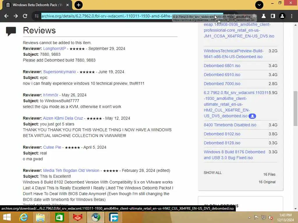Download the WindowsTechnicalPreview-Build-9841 x86 ISO
298x223 pixels.
[x=234, y=54]
